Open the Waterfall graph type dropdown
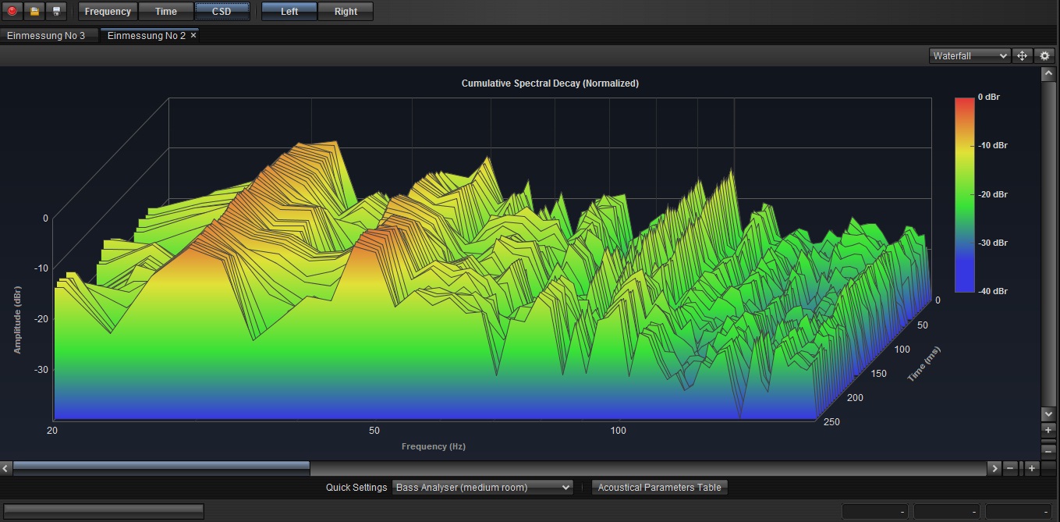1060x522 pixels. (970, 56)
